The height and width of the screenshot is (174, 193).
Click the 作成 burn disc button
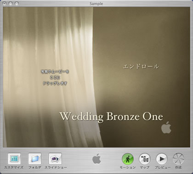pos(178,159)
